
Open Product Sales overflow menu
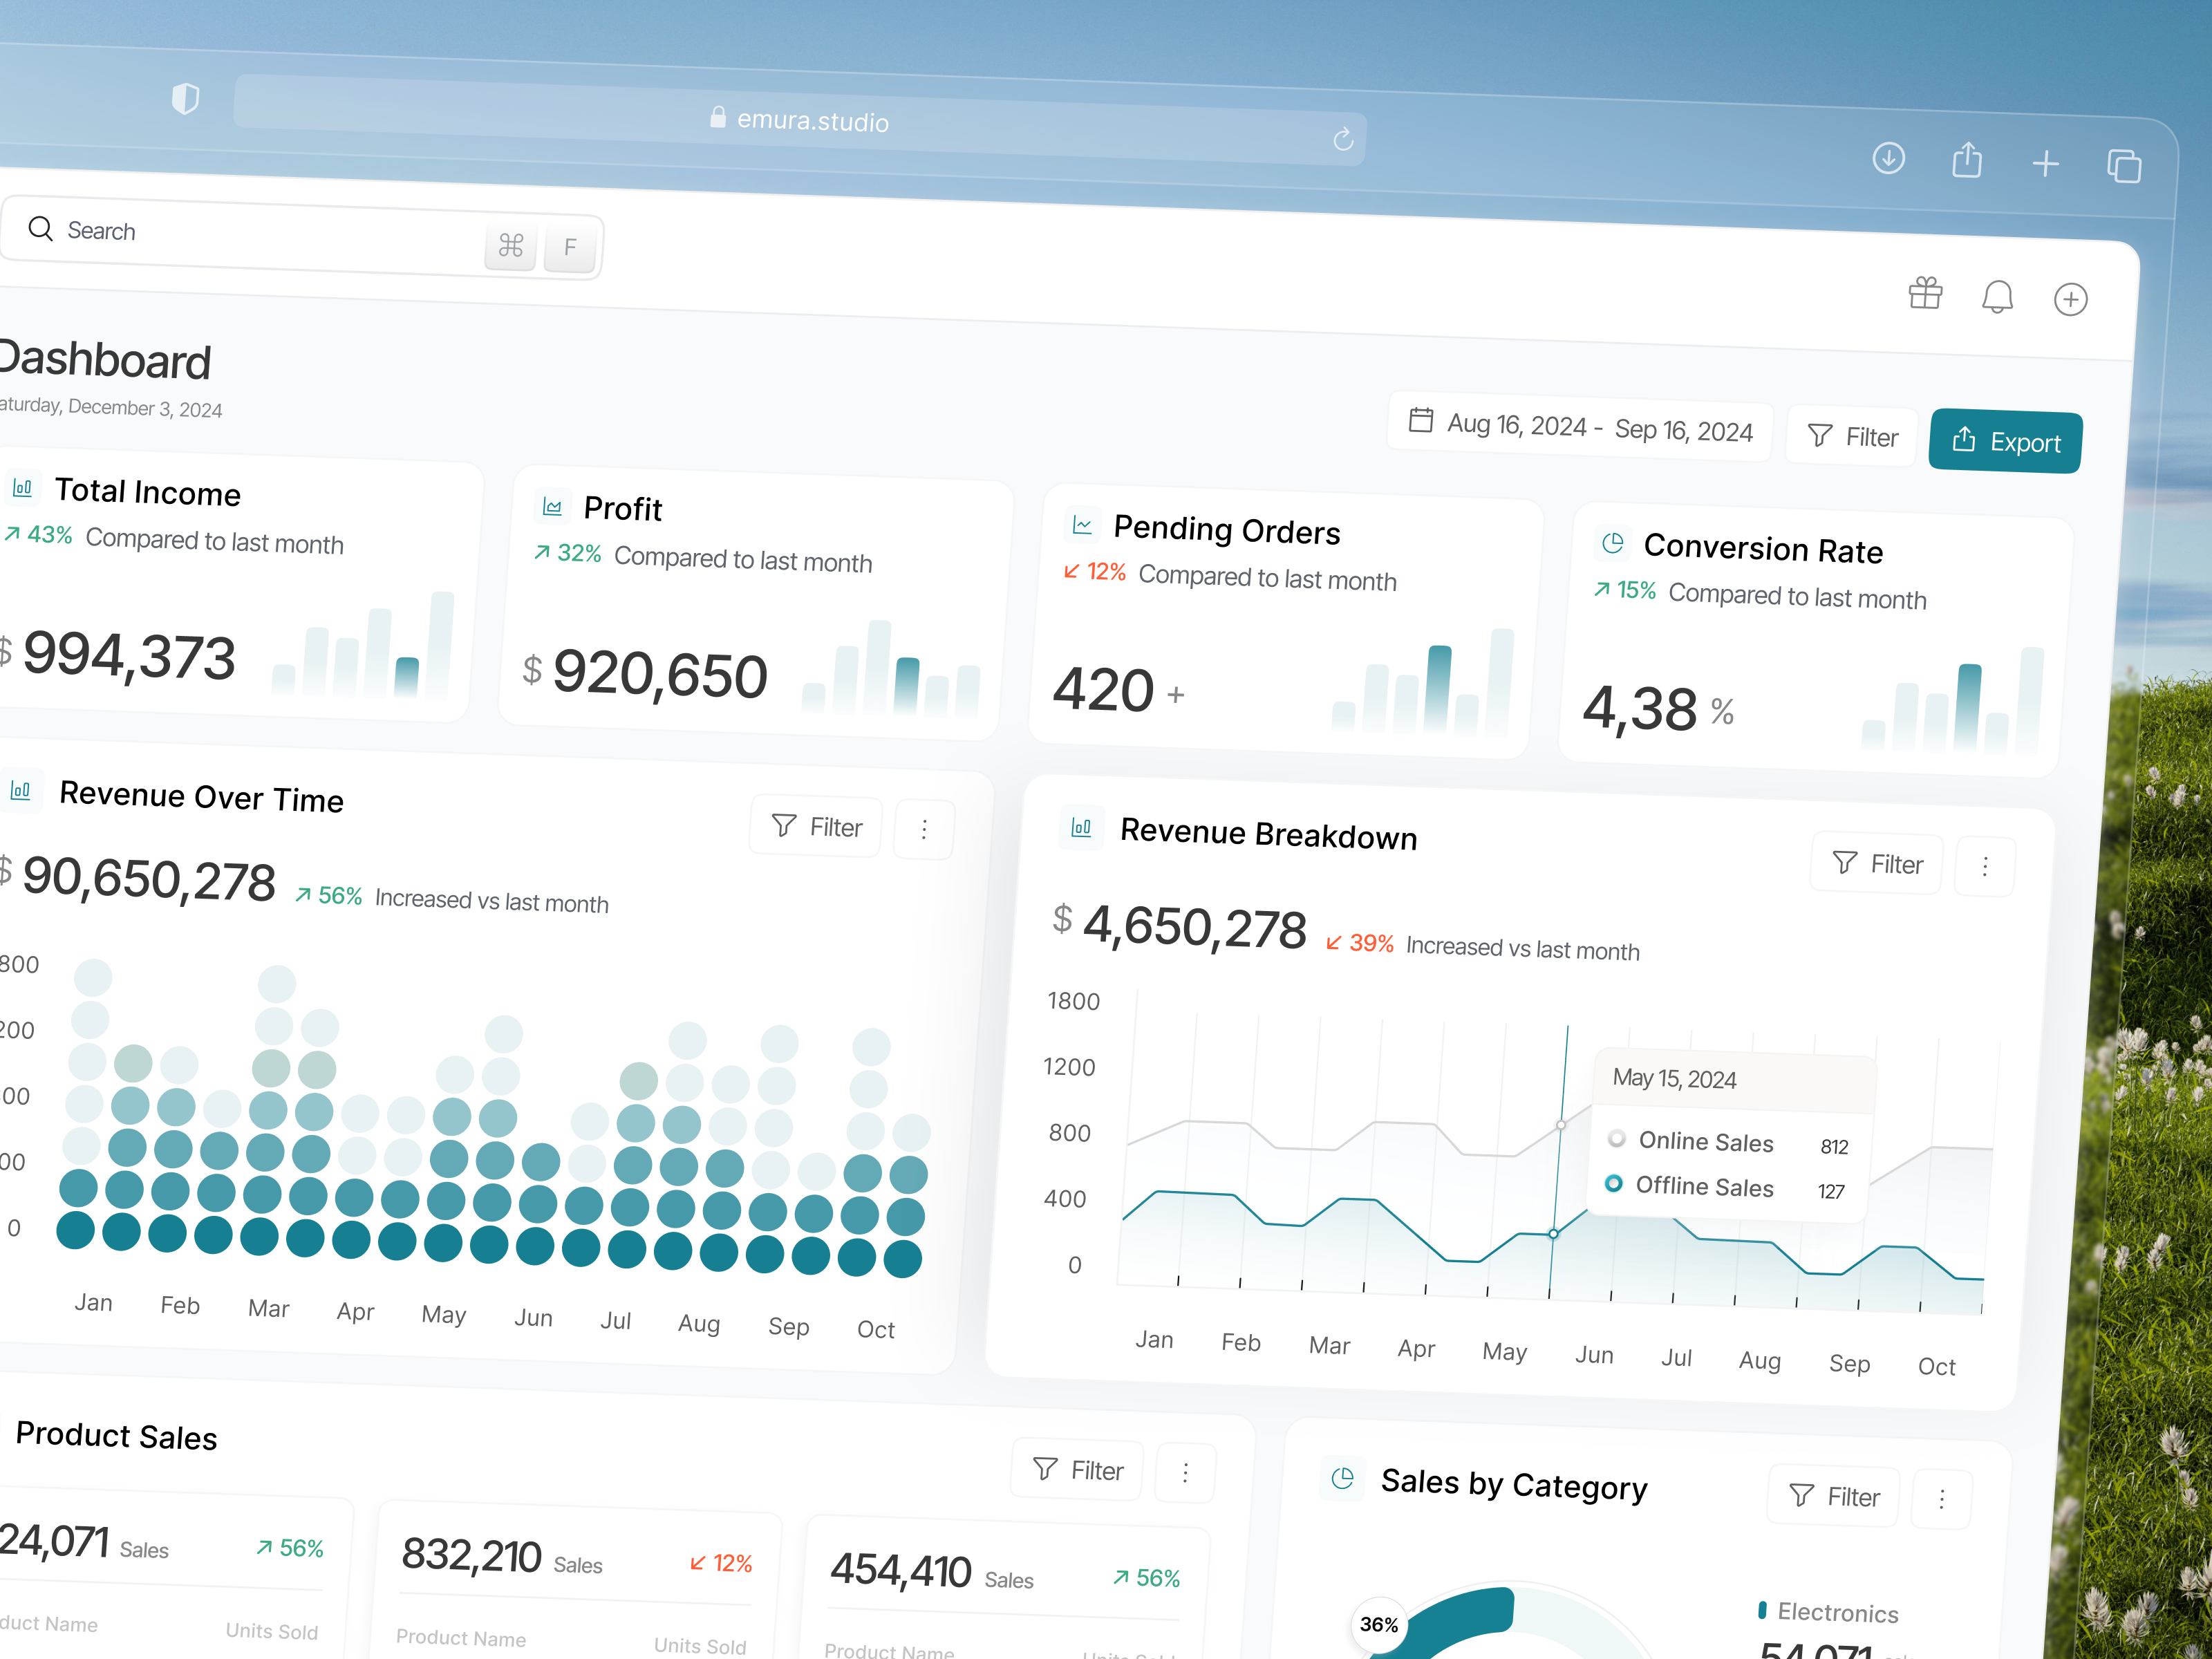point(1185,1471)
